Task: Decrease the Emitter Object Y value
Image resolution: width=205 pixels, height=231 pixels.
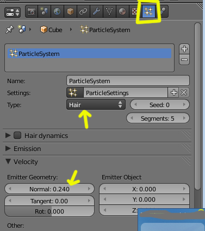Action: pyautogui.click(x=104, y=199)
